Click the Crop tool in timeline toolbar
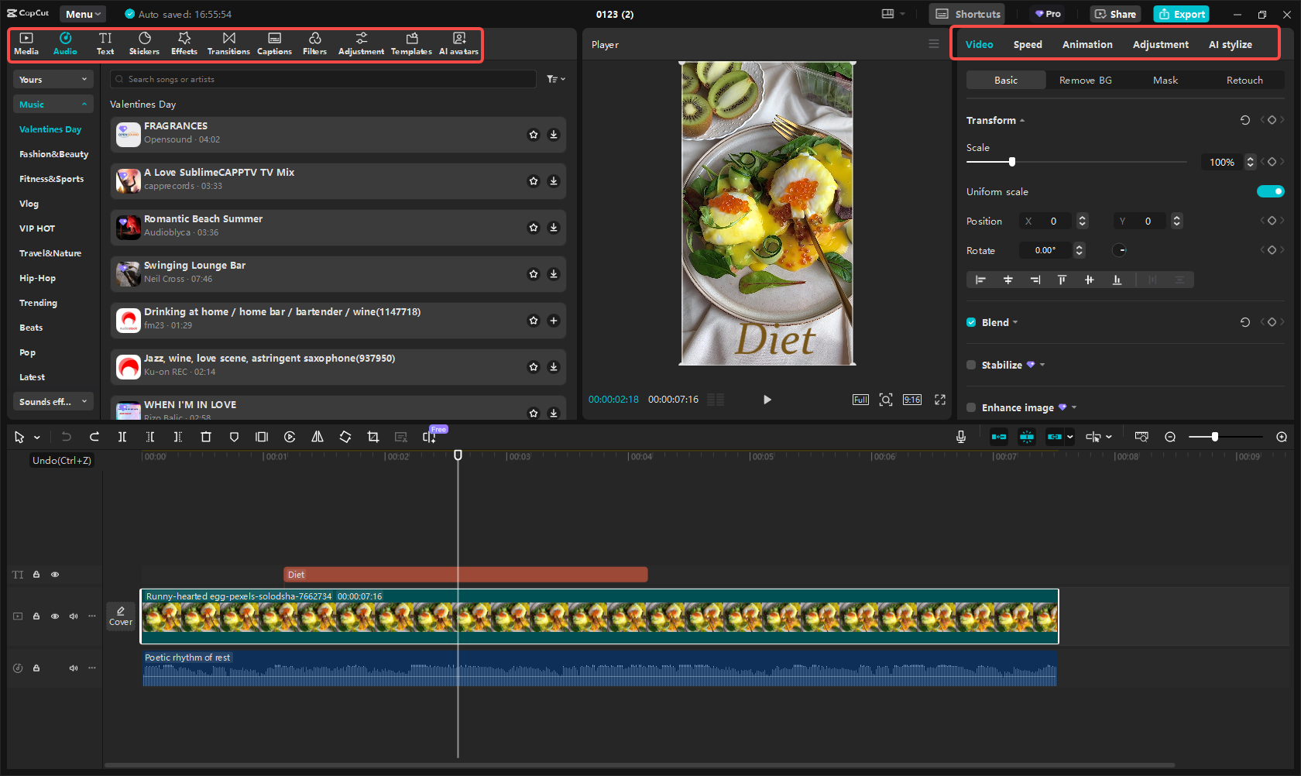 pos(373,437)
